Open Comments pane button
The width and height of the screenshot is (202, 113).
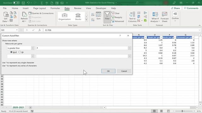191,8
